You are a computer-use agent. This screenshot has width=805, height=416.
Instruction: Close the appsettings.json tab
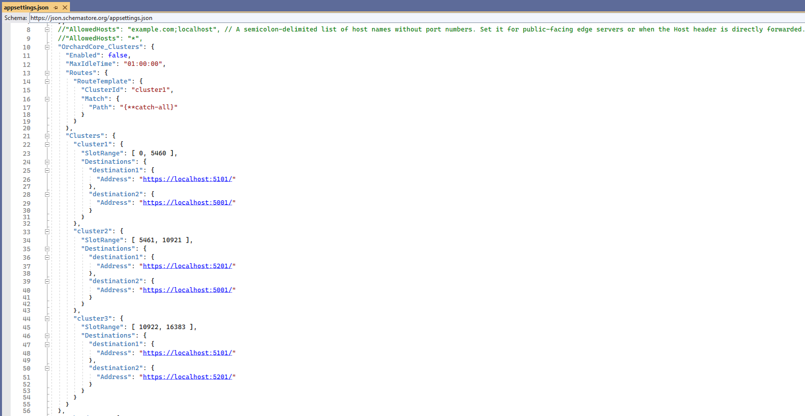(65, 7)
